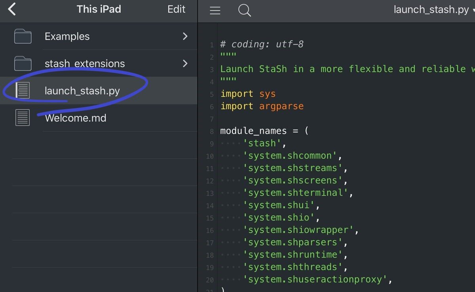Open the file switcher triangle beside launch_stash.py title
The image size is (475, 292).
[x=472, y=10]
